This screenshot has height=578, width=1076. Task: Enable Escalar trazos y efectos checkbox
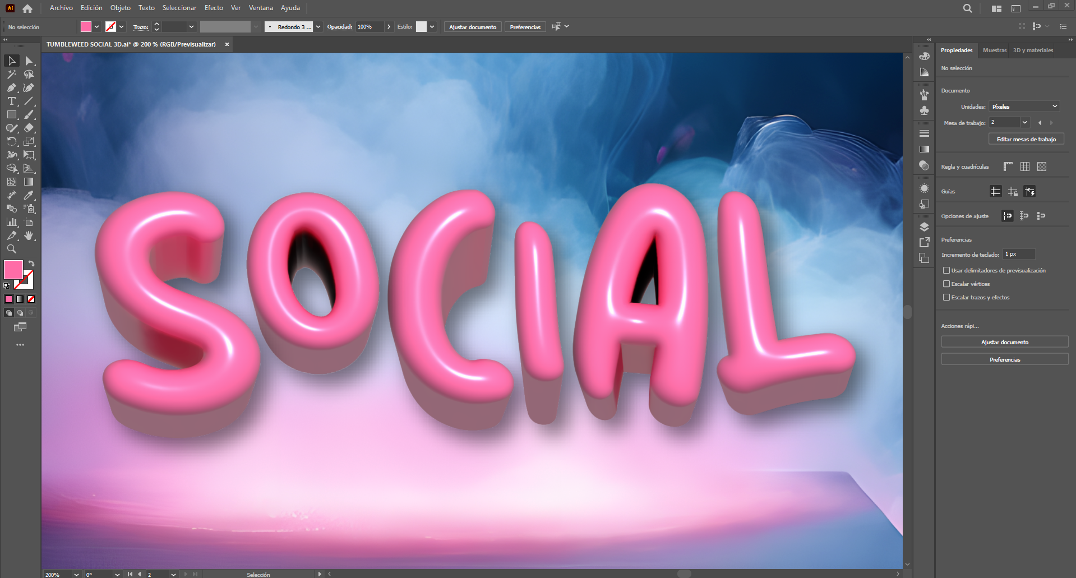[946, 297]
